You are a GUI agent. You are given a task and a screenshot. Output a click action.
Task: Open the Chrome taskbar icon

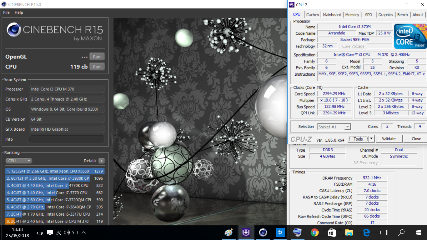pyautogui.click(x=314, y=232)
